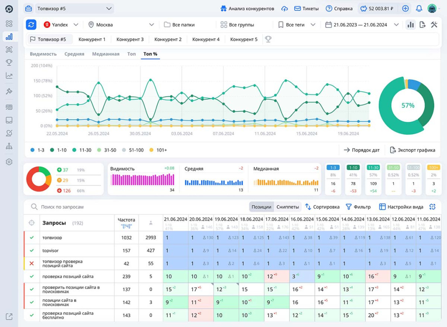447x327 pixels.
Task: Open the Сортировка sorting menu
Action: [x=322, y=207]
